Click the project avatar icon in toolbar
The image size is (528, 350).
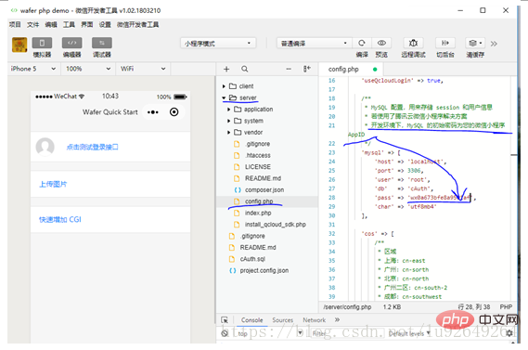pyautogui.click(x=19, y=45)
